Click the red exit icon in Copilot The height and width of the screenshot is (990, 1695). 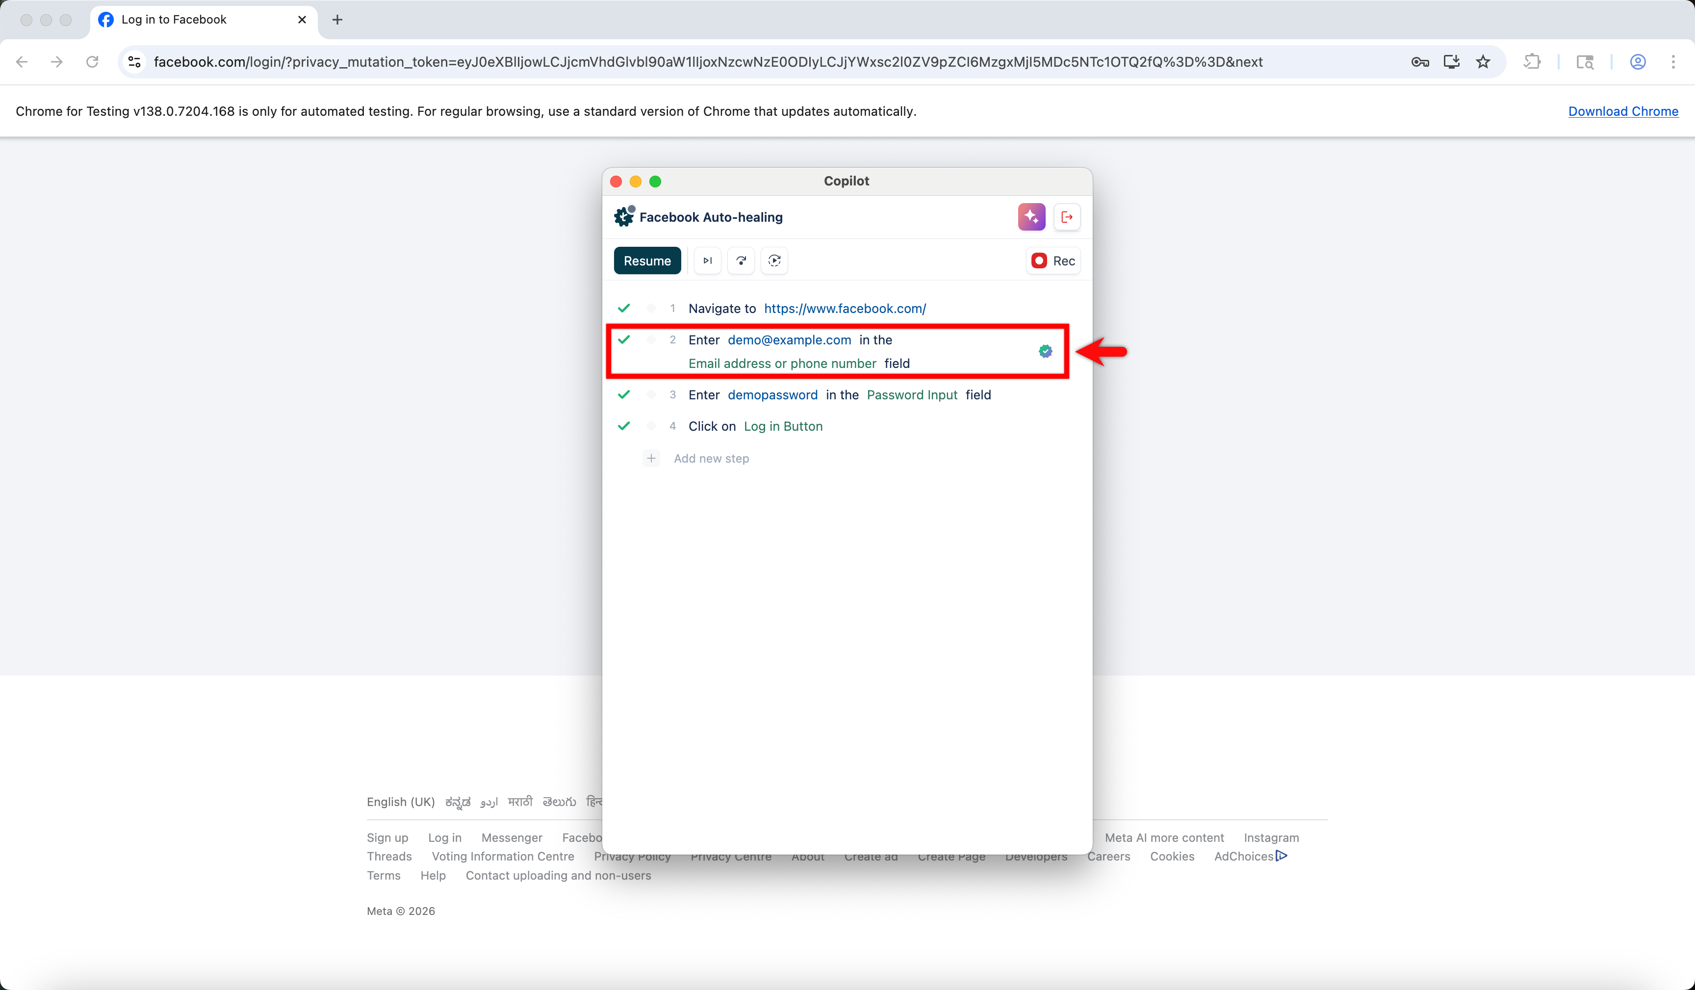[x=1067, y=217]
